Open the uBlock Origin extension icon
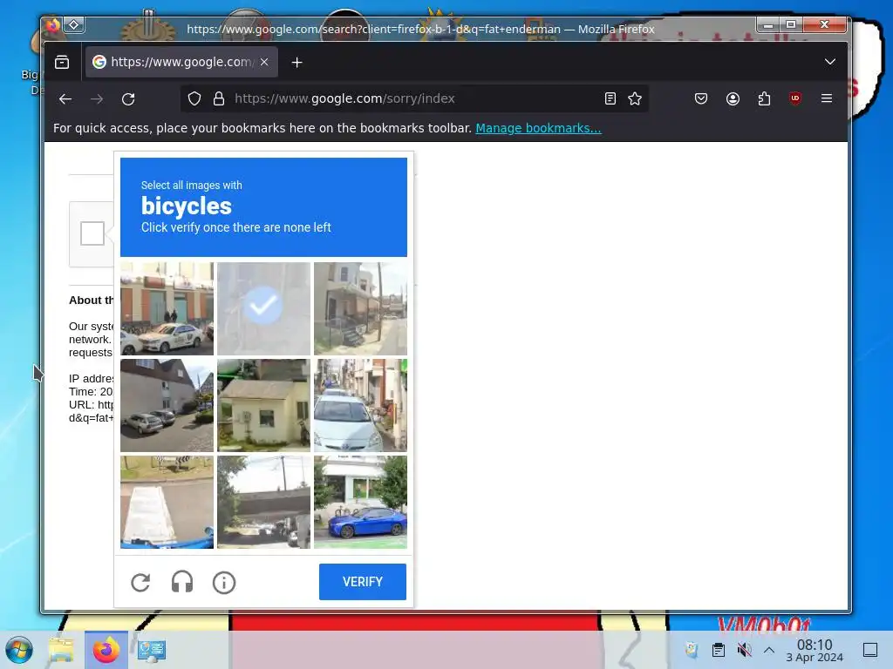 pyautogui.click(x=795, y=98)
